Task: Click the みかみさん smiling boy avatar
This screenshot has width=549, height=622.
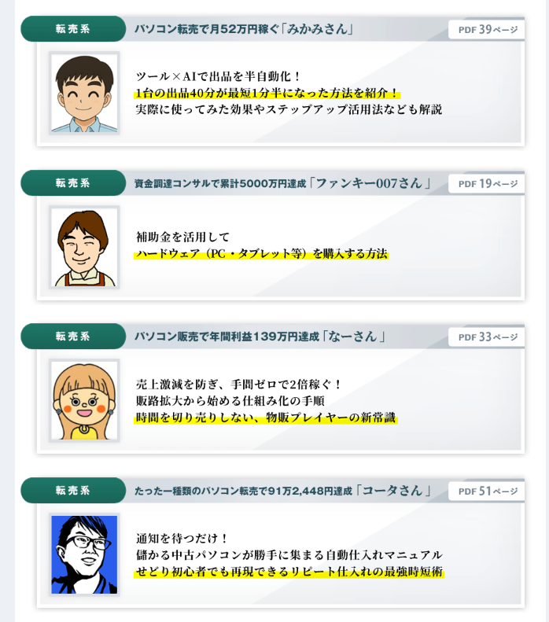Action: [84, 94]
